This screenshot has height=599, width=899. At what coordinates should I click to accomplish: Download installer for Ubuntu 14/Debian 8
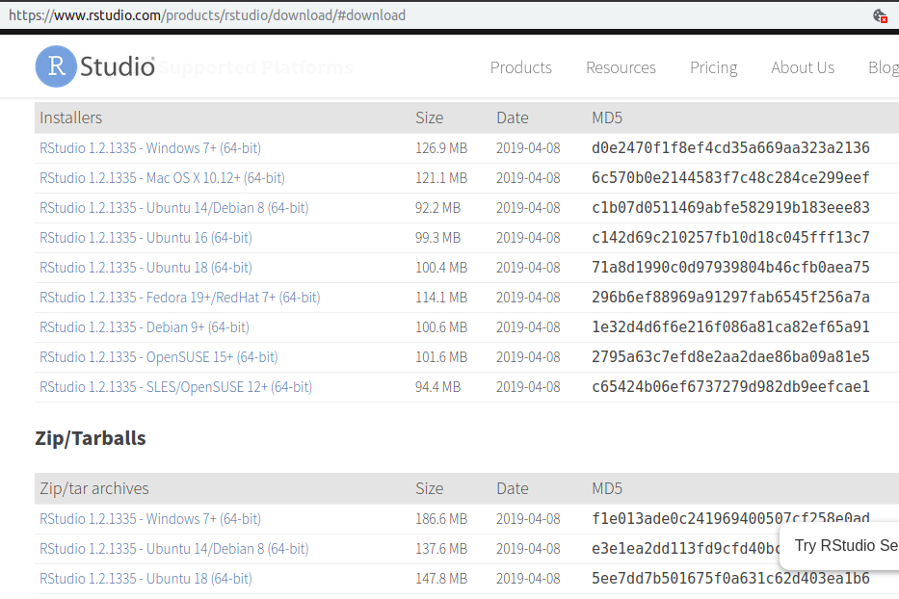tap(173, 208)
